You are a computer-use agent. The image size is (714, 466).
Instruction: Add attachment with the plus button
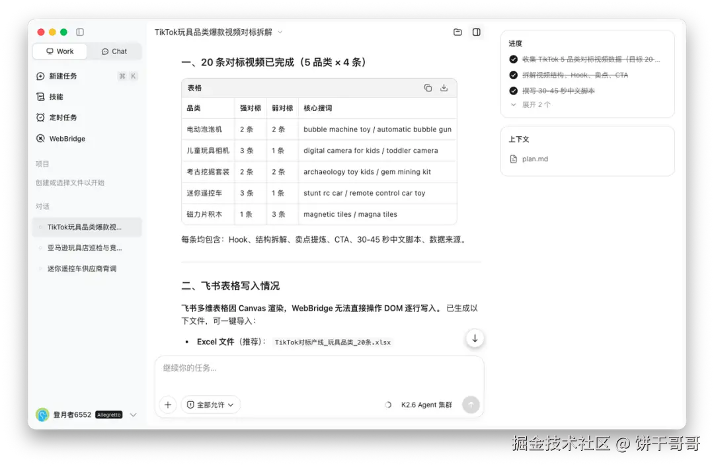(x=168, y=405)
